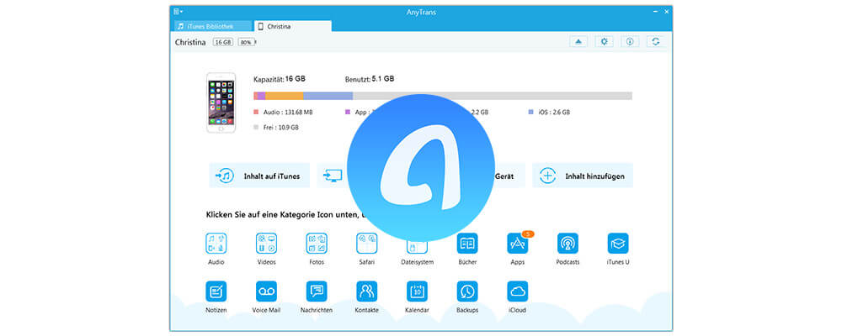The width and height of the screenshot is (842, 336).
Task: Minimize the AnyTrans window
Action: click(656, 11)
